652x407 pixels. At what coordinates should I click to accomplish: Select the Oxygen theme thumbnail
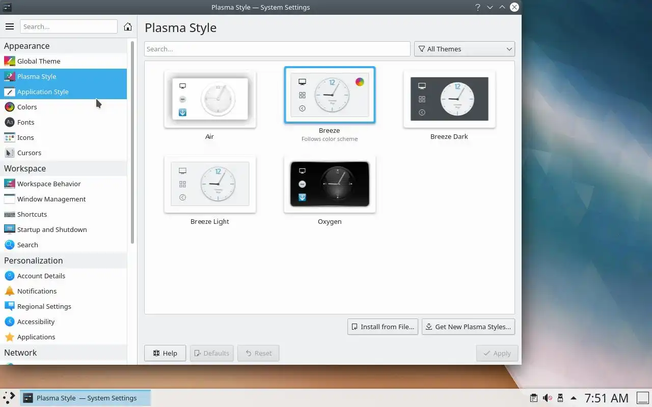(x=330, y=184)
